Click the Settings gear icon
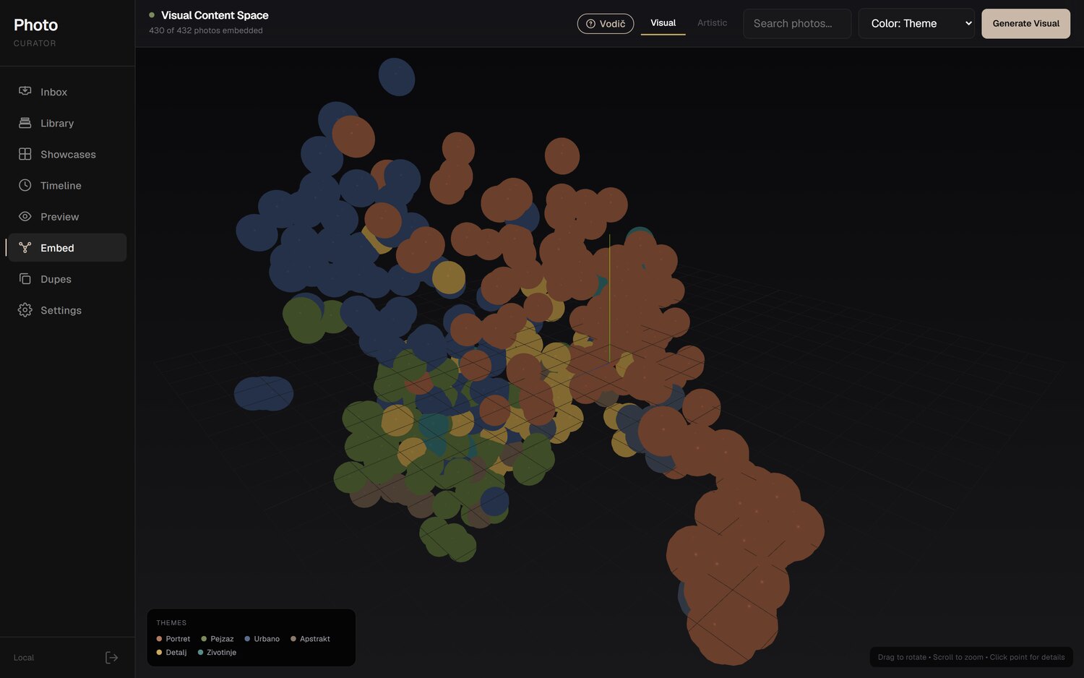Image resolution: width=1084 pixels, height=678 pixels. [x=25, y=309]
